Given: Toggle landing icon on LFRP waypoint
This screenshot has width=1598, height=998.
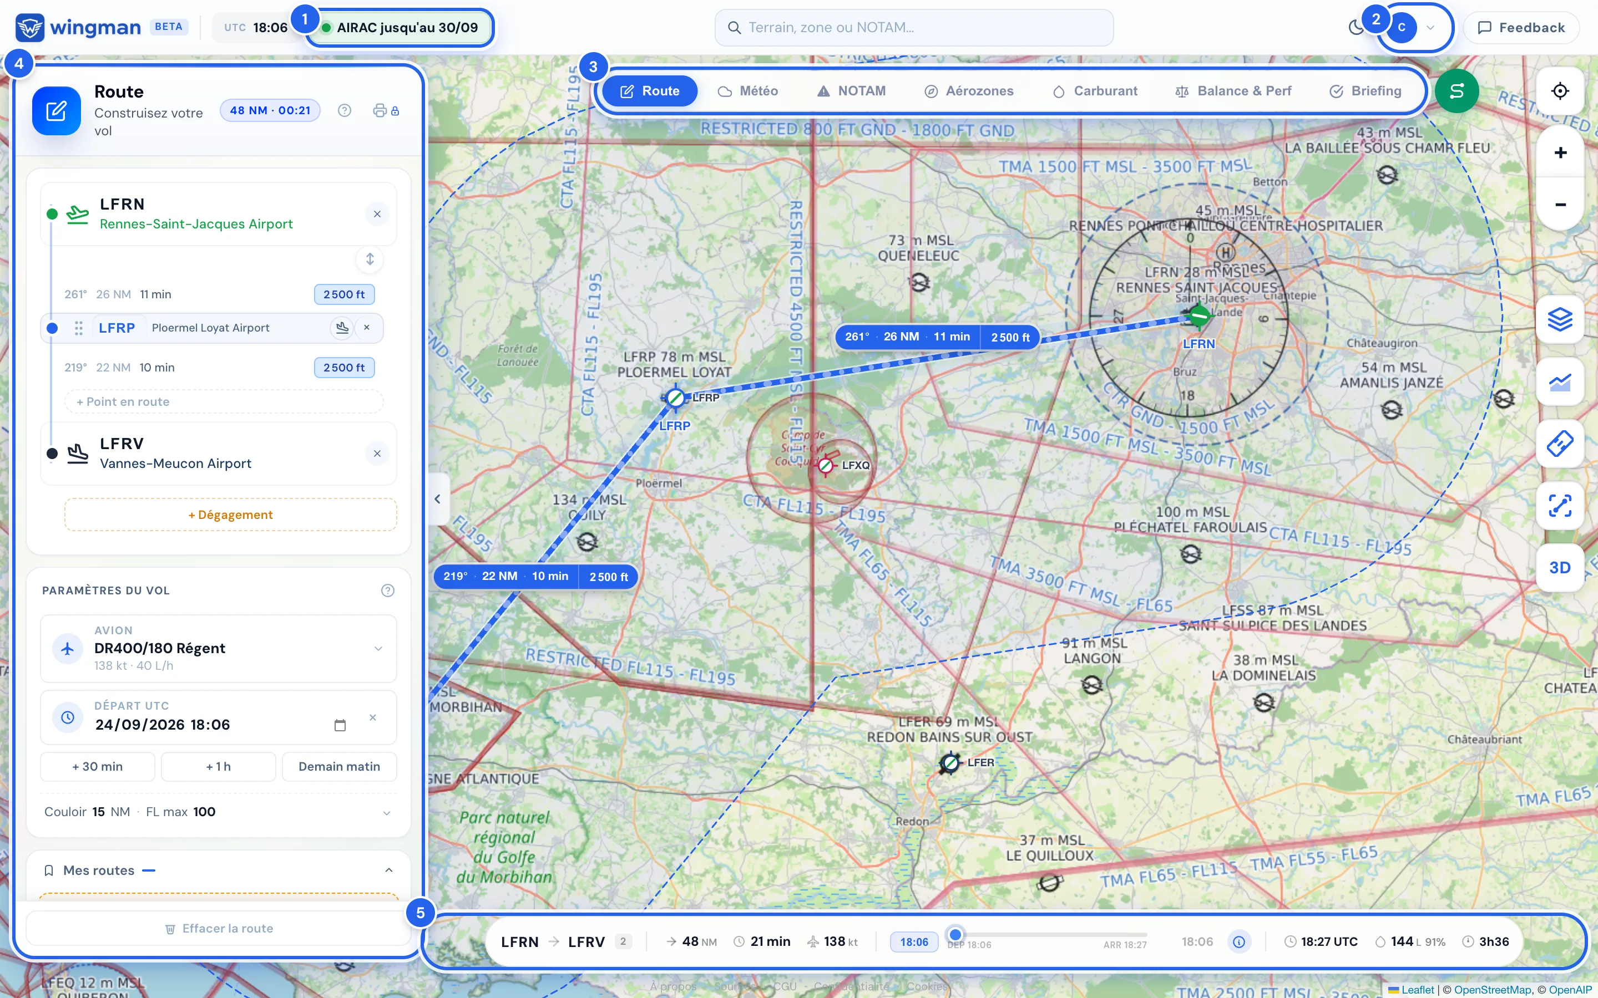Looking at the screenshot, I should coord(341,327).
